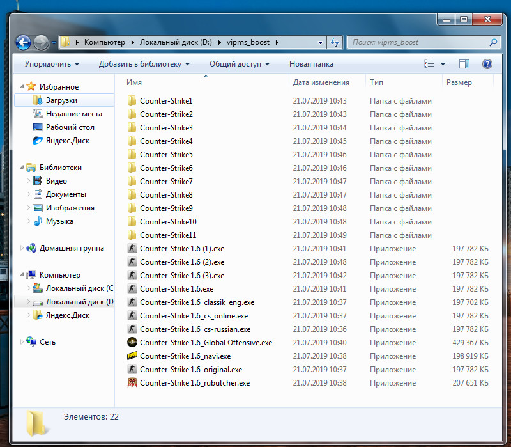
Task: Select the rubutcher exe icon
Action: (132, 382)
